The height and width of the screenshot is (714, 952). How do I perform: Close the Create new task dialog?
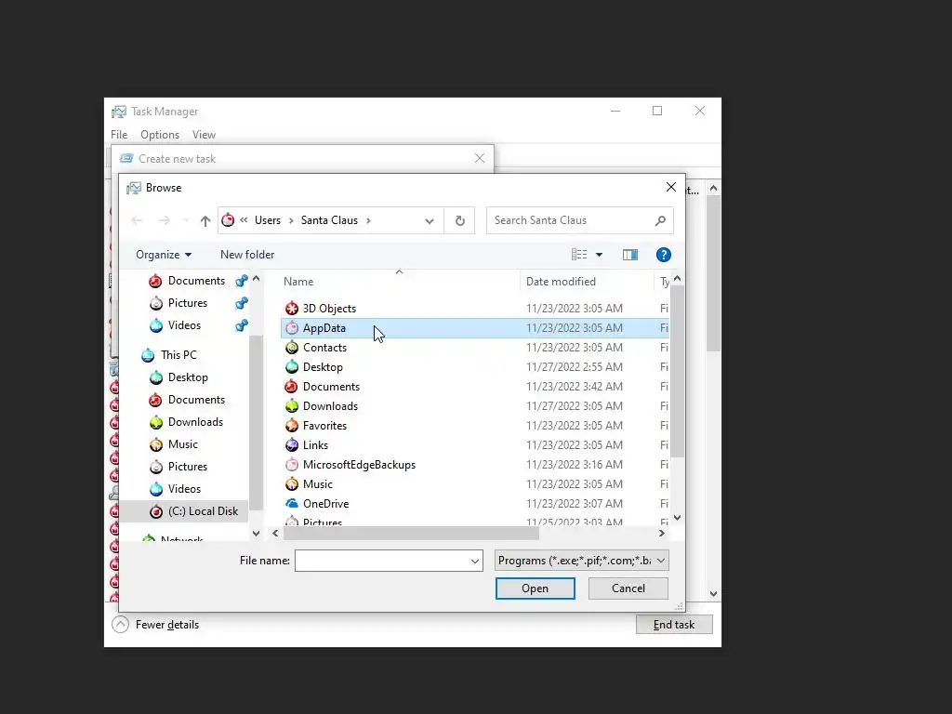480,158
